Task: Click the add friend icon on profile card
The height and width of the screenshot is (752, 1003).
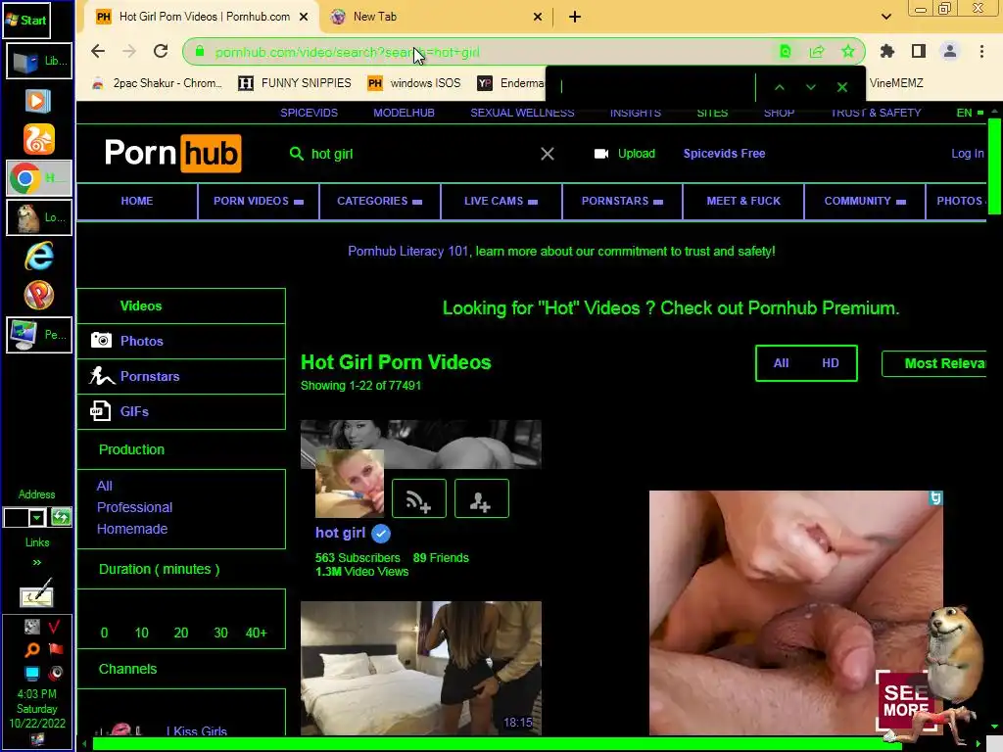Action: pyautogui.click(x=482, y=498)
